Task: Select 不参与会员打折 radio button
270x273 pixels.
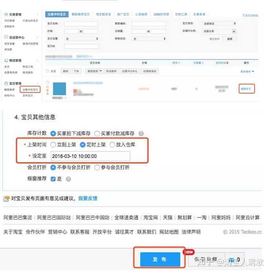Action: click(x=53, y=168)
